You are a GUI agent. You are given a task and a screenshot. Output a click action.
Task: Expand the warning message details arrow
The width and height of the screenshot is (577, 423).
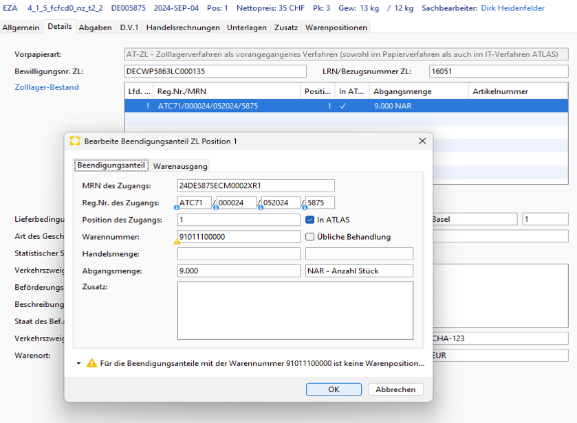(x=79, y=363)
